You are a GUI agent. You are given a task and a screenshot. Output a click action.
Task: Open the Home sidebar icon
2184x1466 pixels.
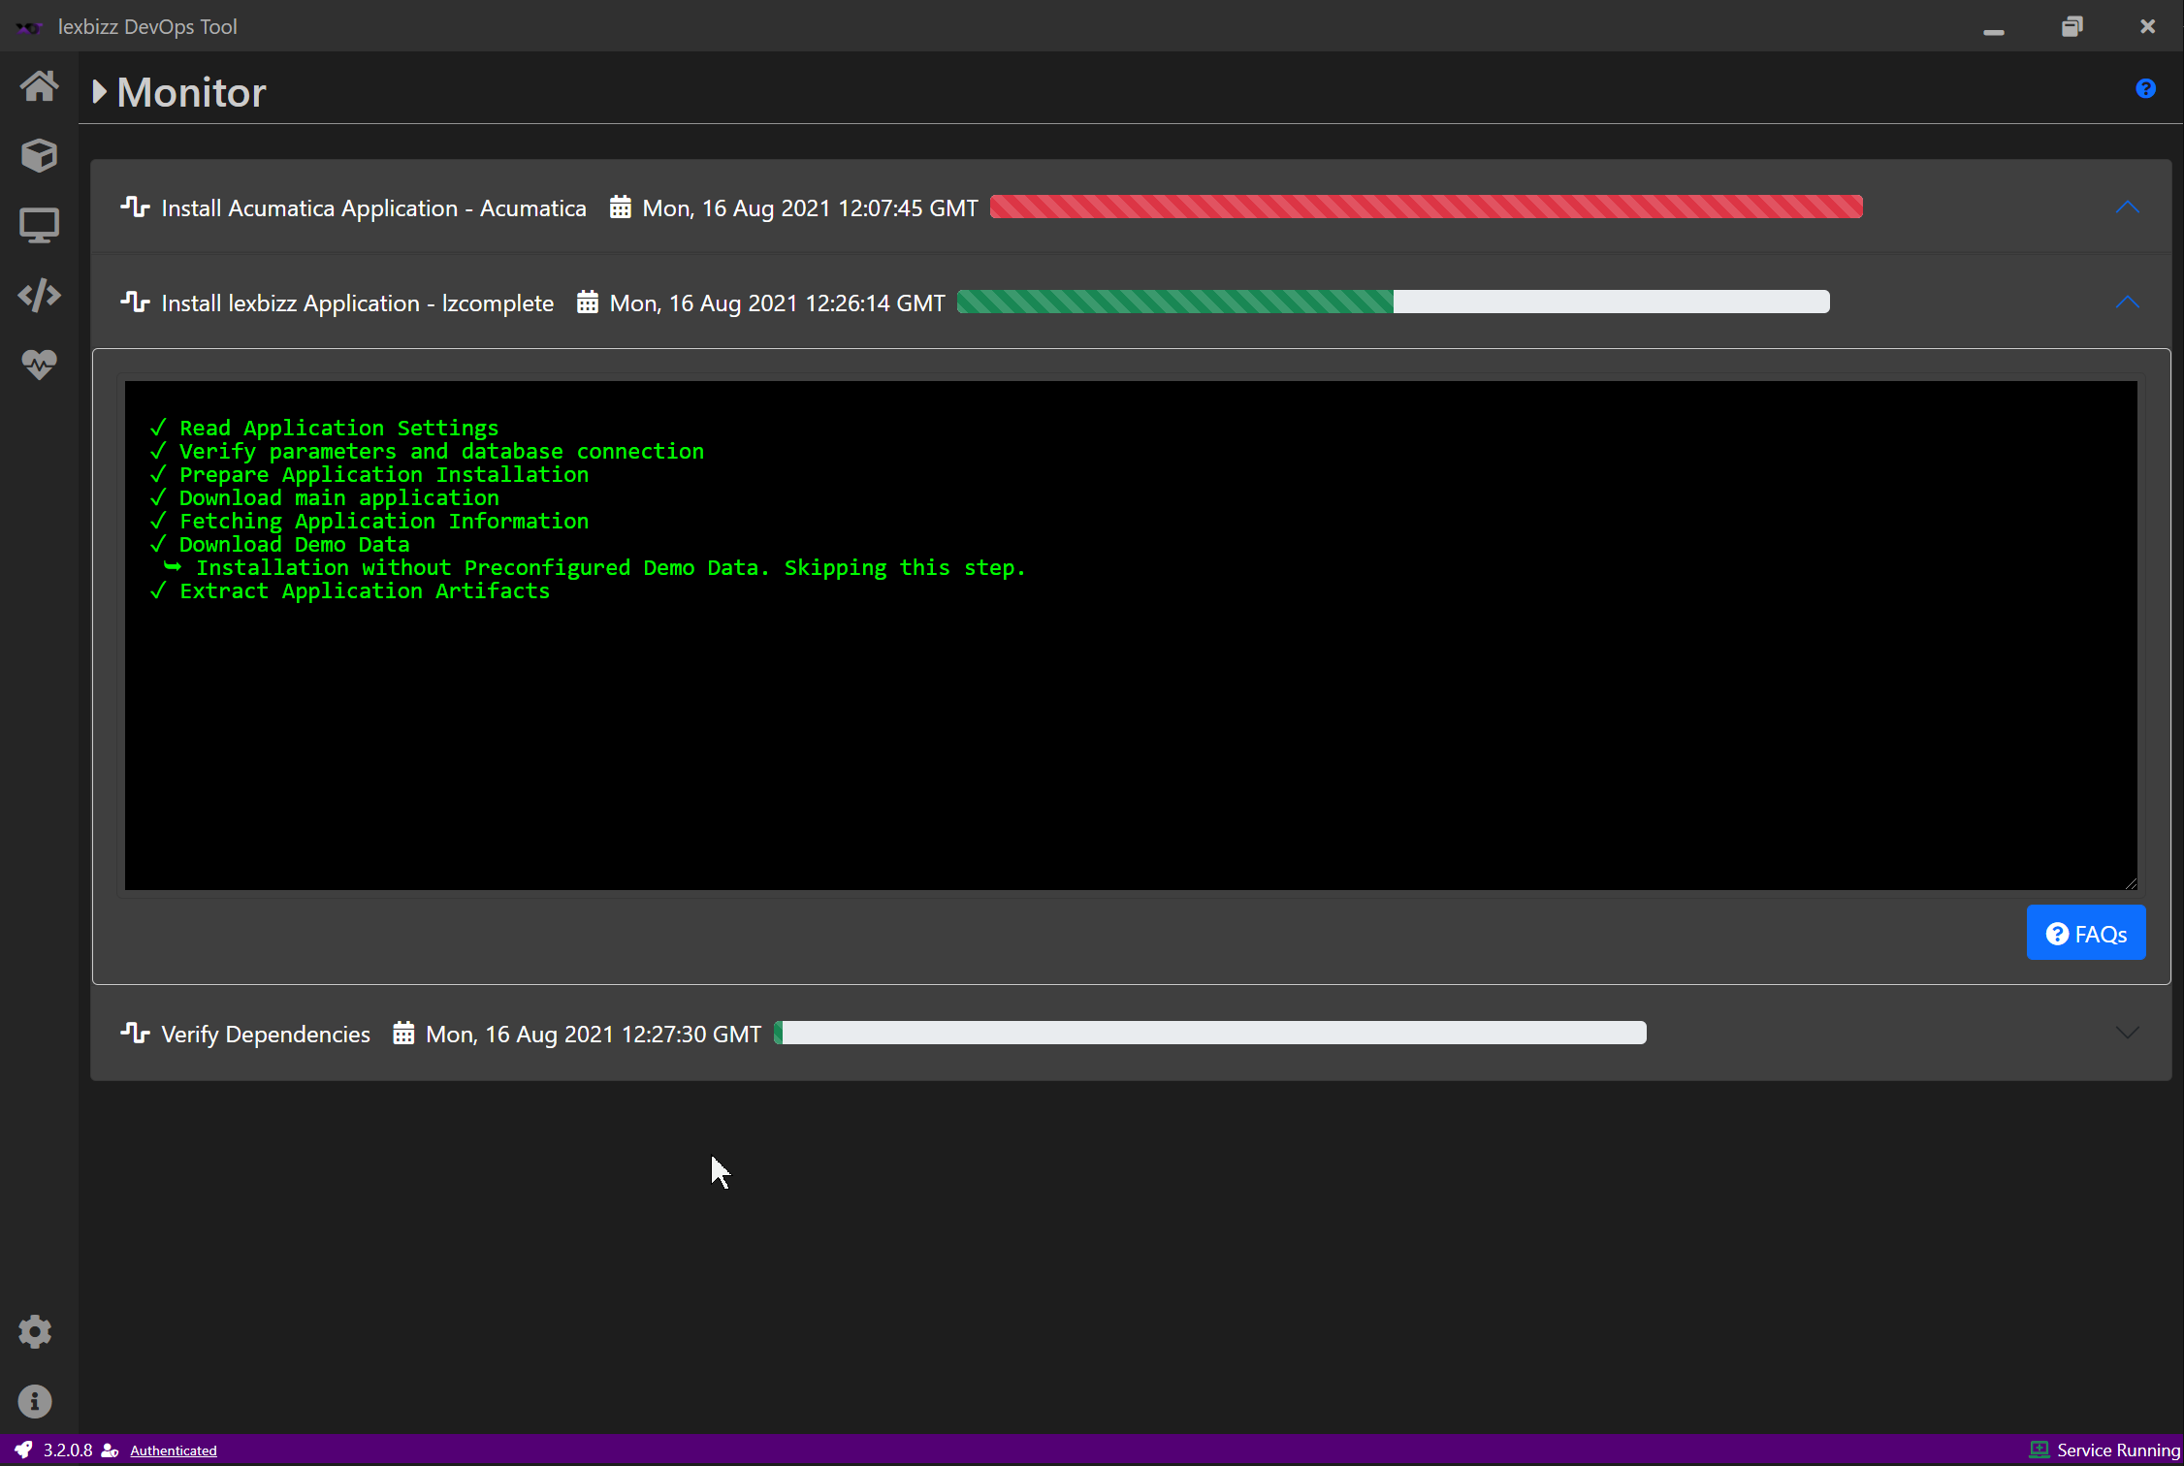click(x=39, y=86)
